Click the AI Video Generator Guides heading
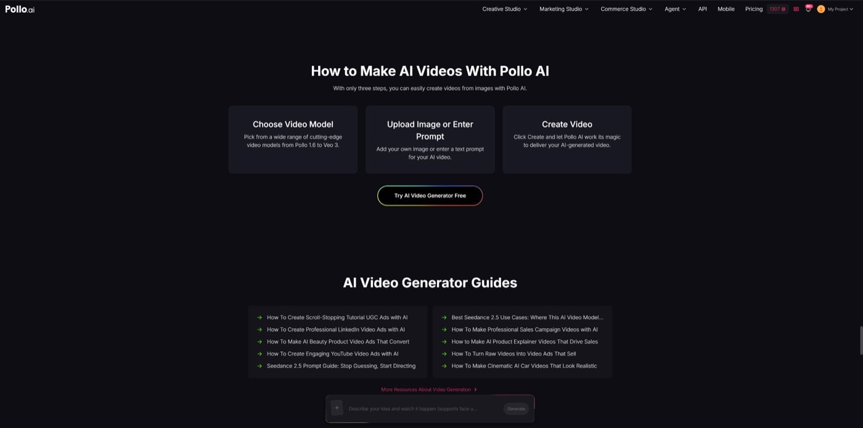Screen dimensions: 863x428 pyautogui.click(x=430, y=283)
